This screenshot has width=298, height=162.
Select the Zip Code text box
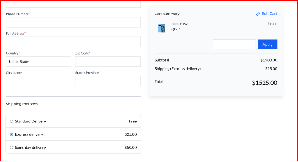click(x=108, y=61)
